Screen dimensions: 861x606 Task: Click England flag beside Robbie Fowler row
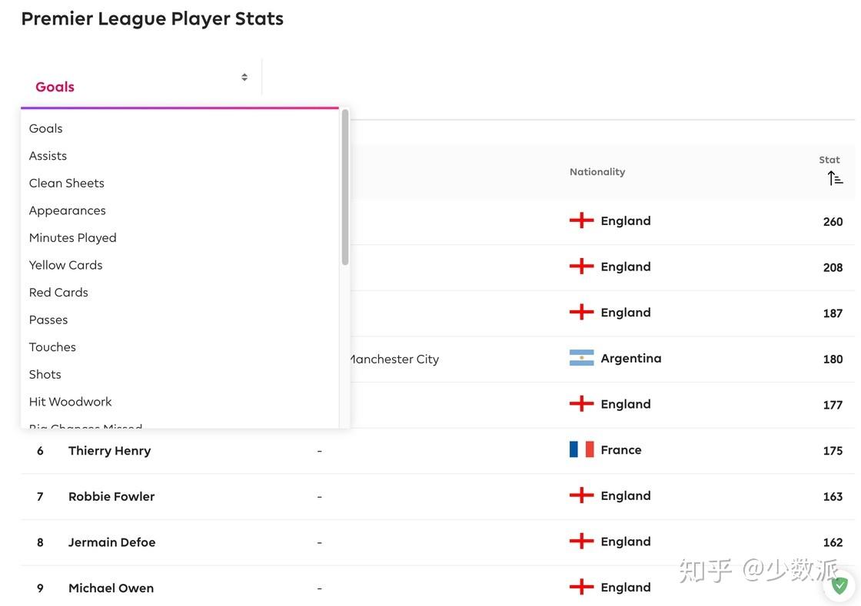(x=581, y=495)
